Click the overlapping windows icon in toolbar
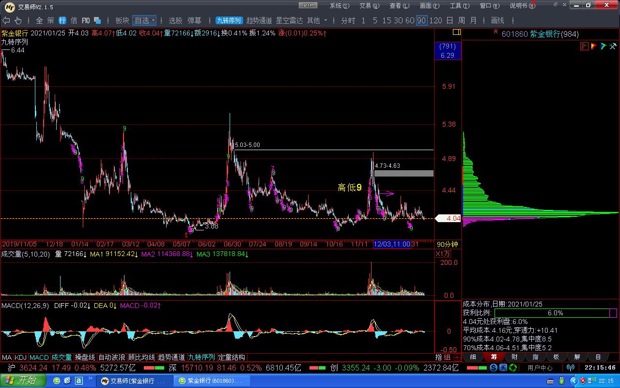The image size is (620, 388). pos(97,20)
